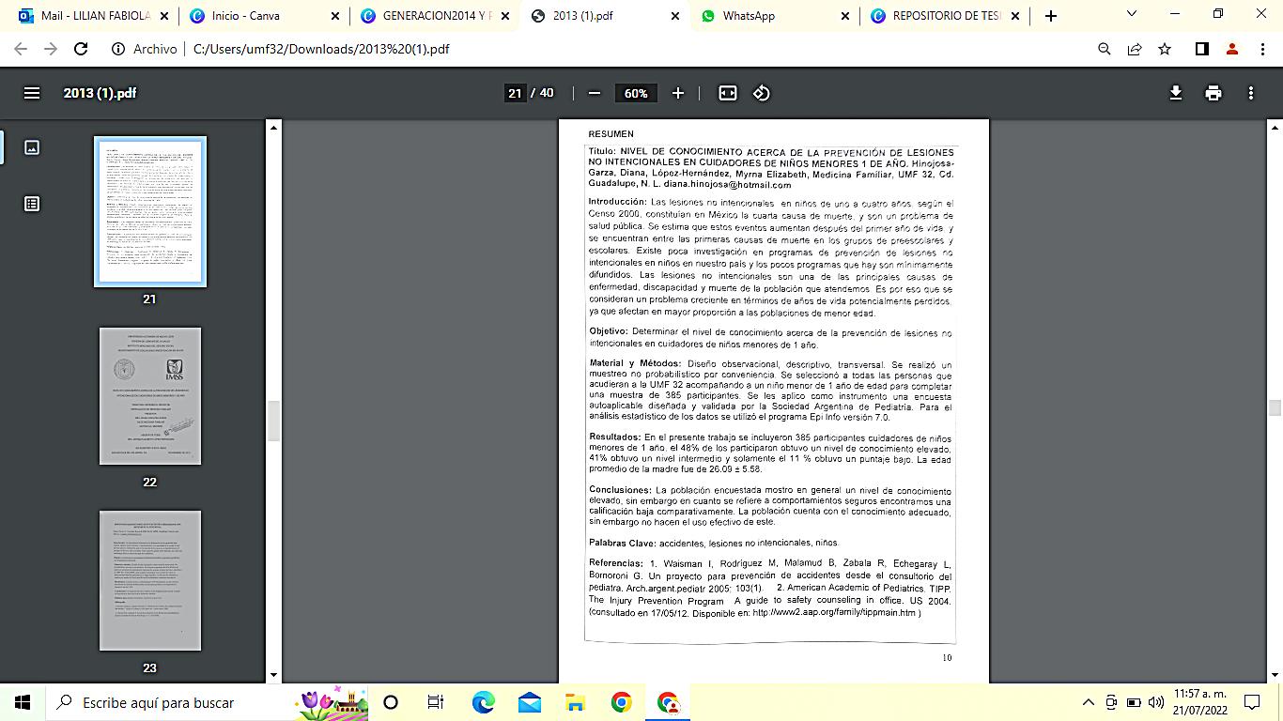The width and height of the screenshot is (1283, 721).
Task: Show hidden system tray icons
Action: (1089, 702)
